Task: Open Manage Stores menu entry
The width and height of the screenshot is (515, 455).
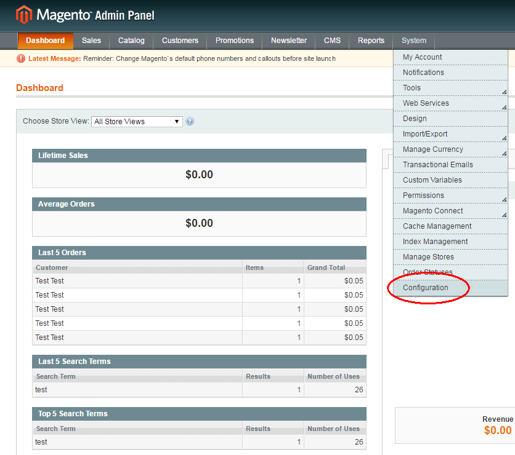Action: [x=450, y=257]
